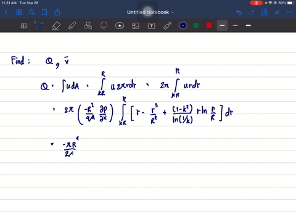Select the Shapes tool
296x222 pixels.
tap(88, 26)
